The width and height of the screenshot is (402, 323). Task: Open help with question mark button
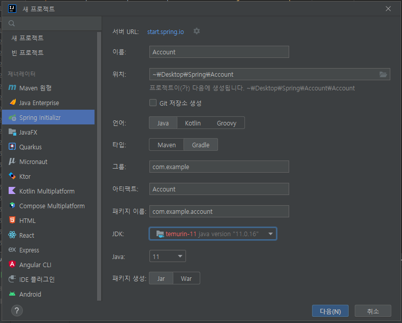click(x=17, y=311)
